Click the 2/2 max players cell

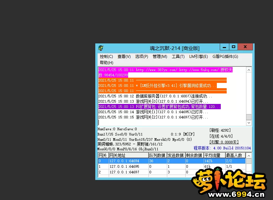pos(236,161)
